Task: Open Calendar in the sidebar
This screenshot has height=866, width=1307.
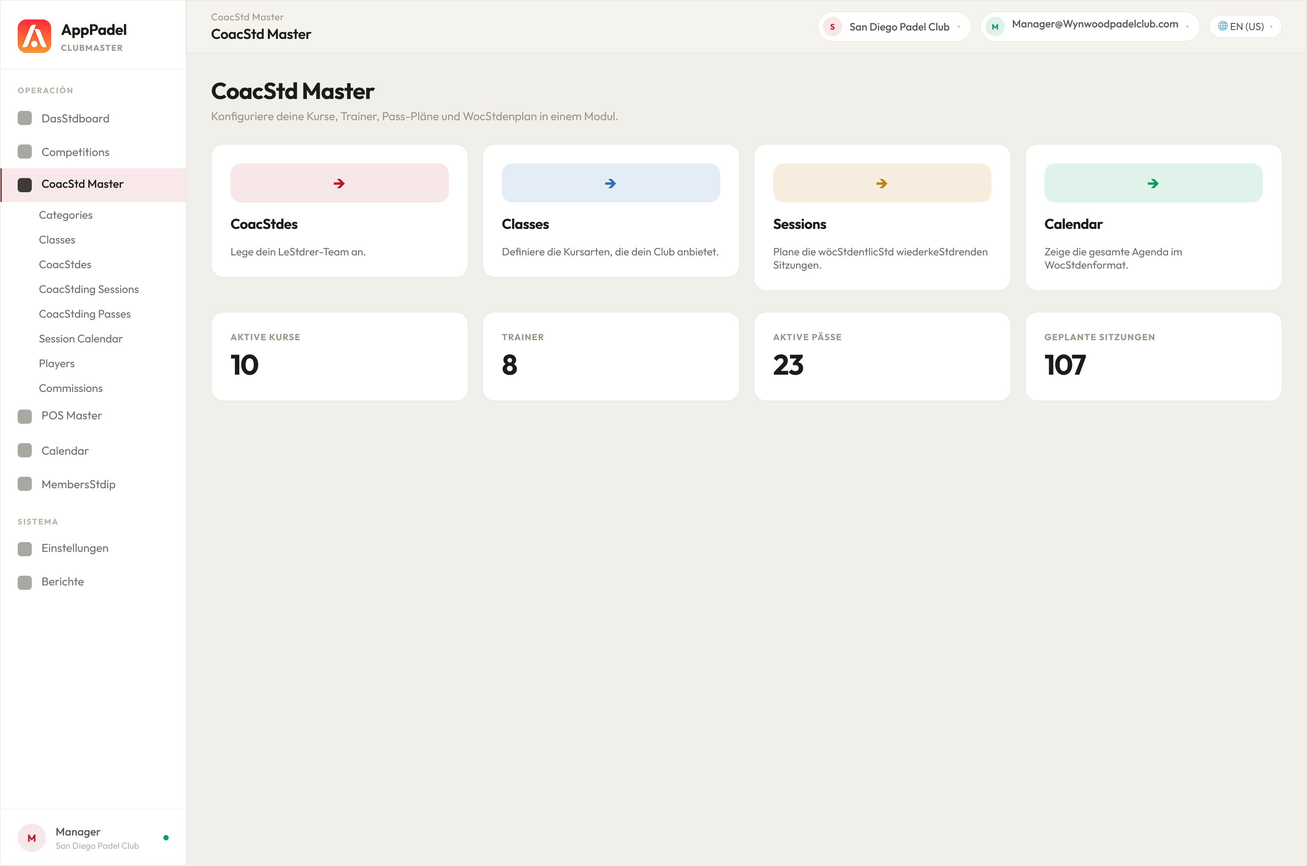Action: [93, 451]
